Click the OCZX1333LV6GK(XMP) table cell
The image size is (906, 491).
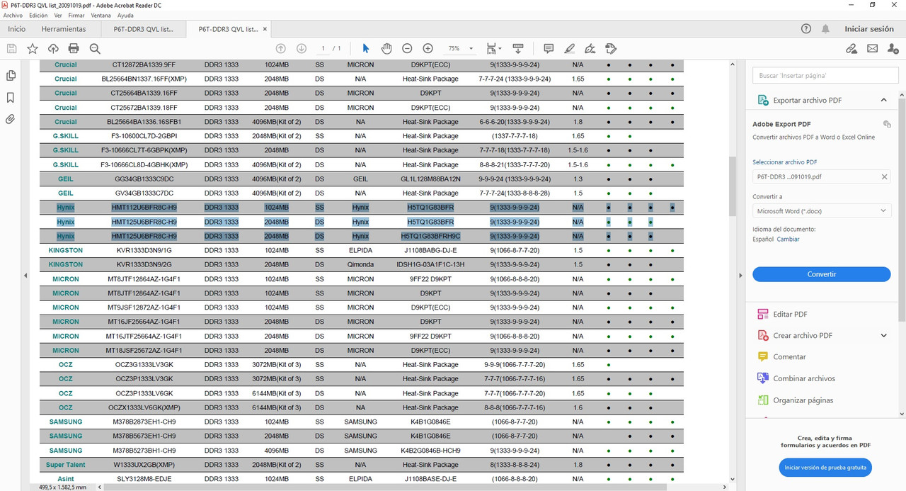[144, 407]
